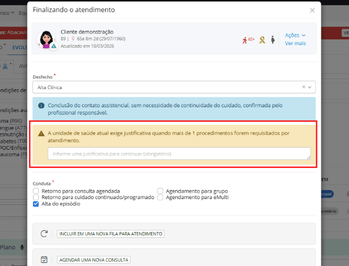Click Incluir em uma nova fila para atendimento
The image size is (349, 266).
click(110, 234)
